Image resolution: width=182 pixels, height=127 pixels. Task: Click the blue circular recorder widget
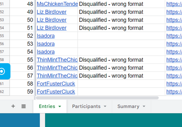point(4,71)
